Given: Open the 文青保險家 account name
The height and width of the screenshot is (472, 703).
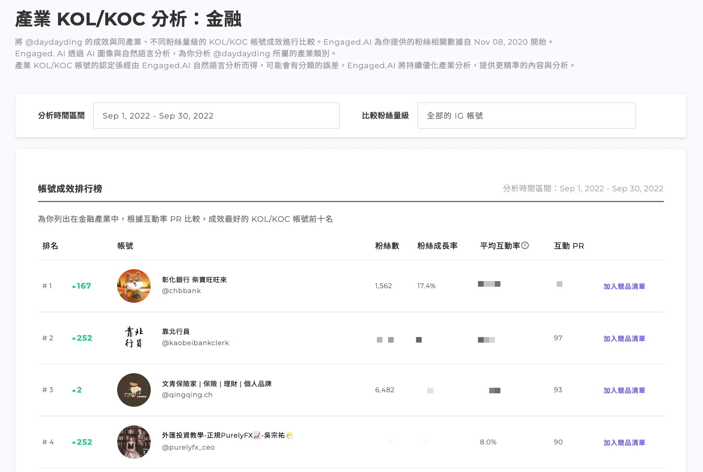Looking at the screenshot, I should [x=217, y=384].
